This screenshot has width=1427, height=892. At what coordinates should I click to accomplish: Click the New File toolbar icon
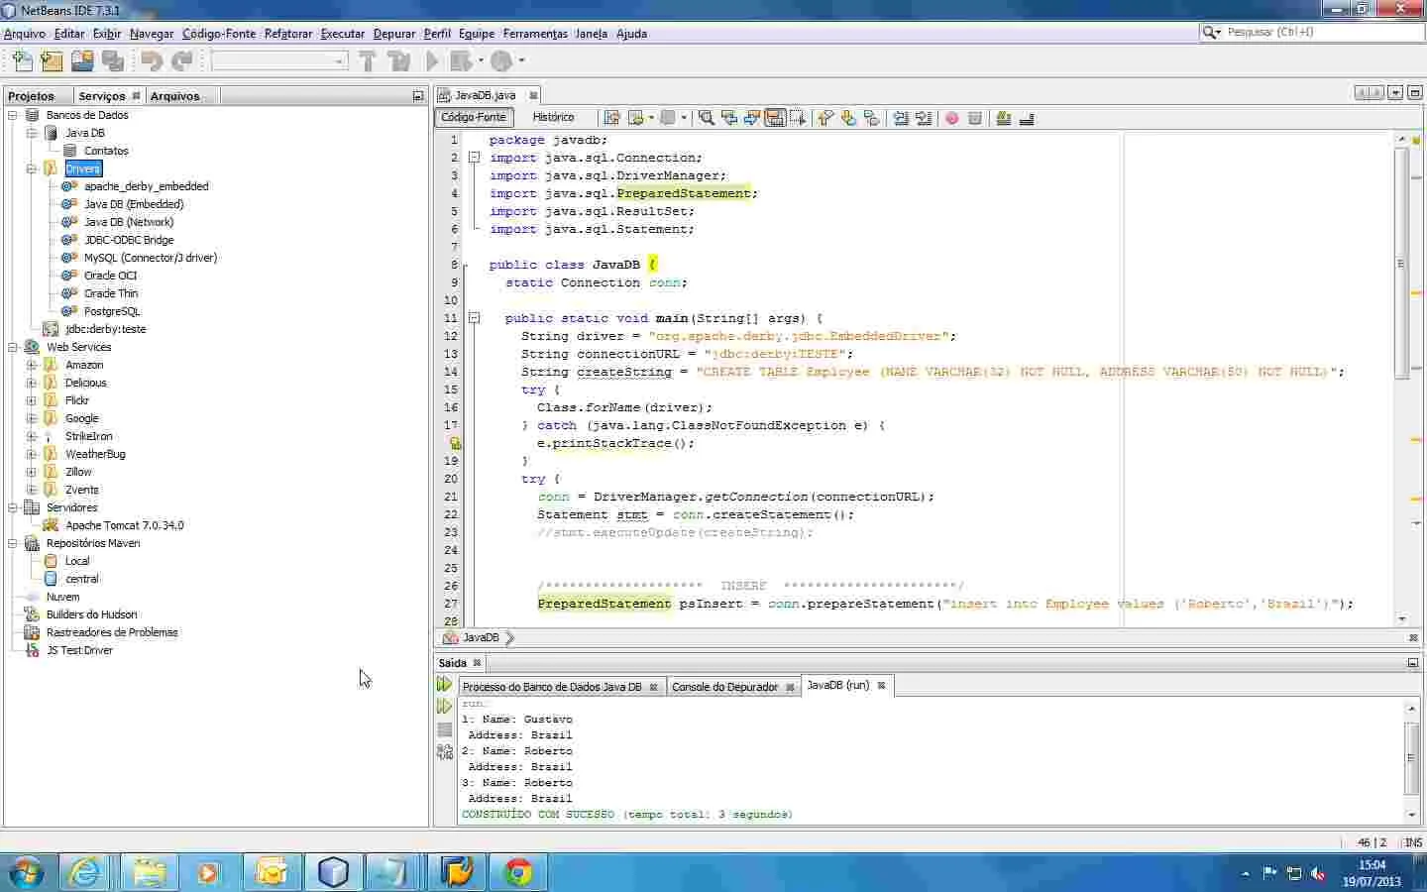pyautogui.click(x=22, y=61)
